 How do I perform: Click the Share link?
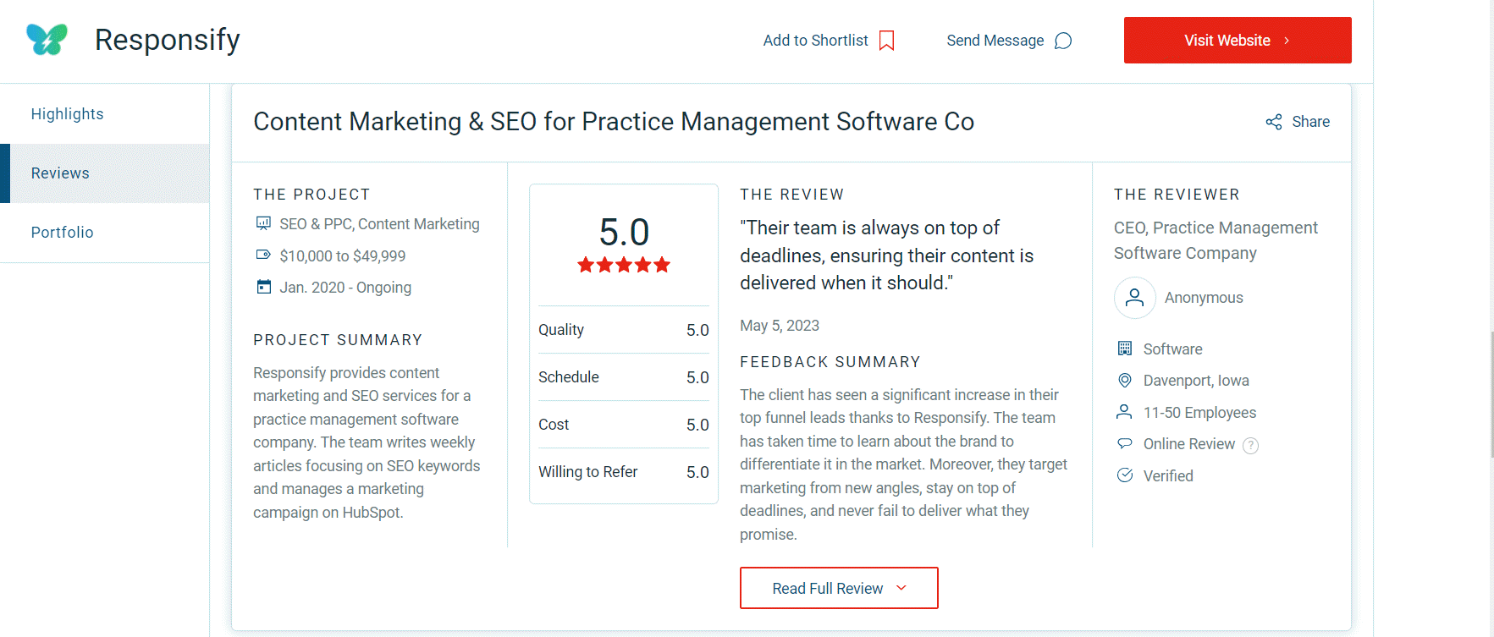1298,122
